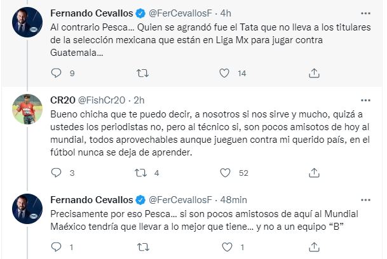Reply to the 48min-old Cevallos tweet
The height and width of the screenshot is (259, 387).
[x=56, y=247]
